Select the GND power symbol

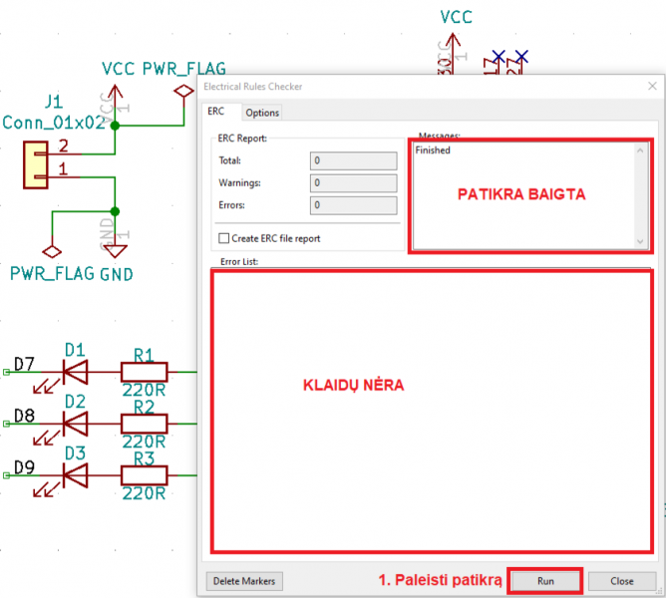[115, 250]
